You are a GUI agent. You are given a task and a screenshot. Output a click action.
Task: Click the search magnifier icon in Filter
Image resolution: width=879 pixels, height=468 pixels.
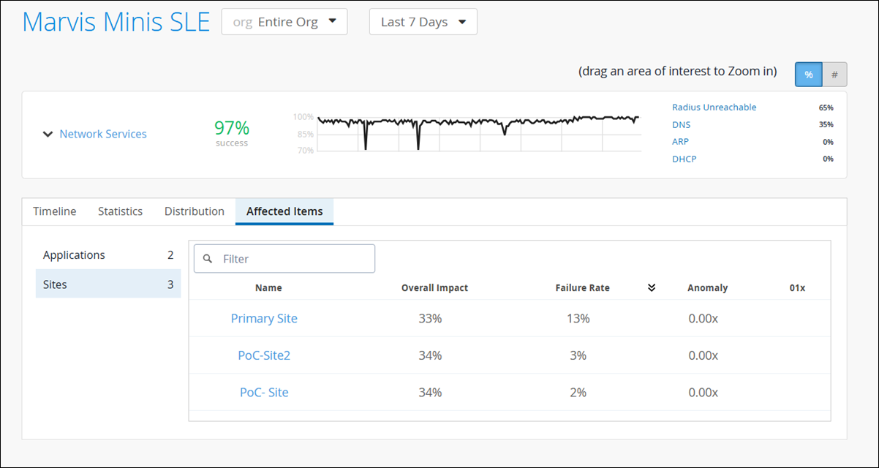click(208, 259)
